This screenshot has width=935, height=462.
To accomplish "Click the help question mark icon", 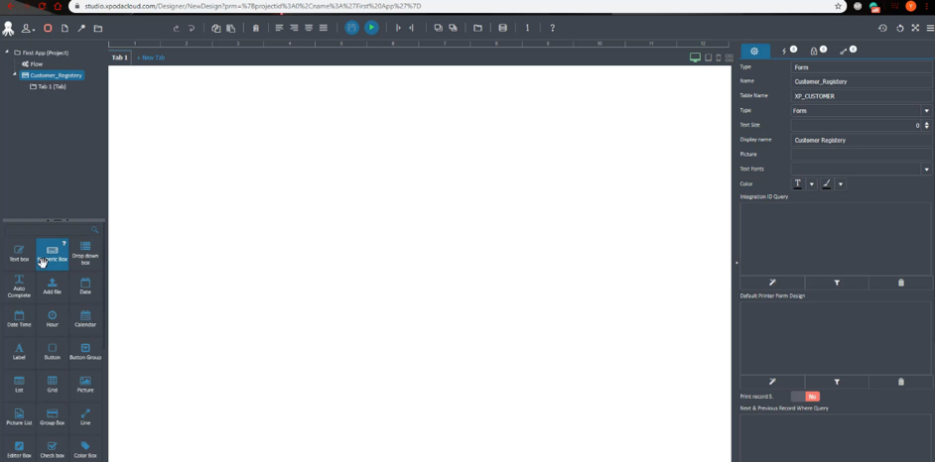I will click(552, 28).
